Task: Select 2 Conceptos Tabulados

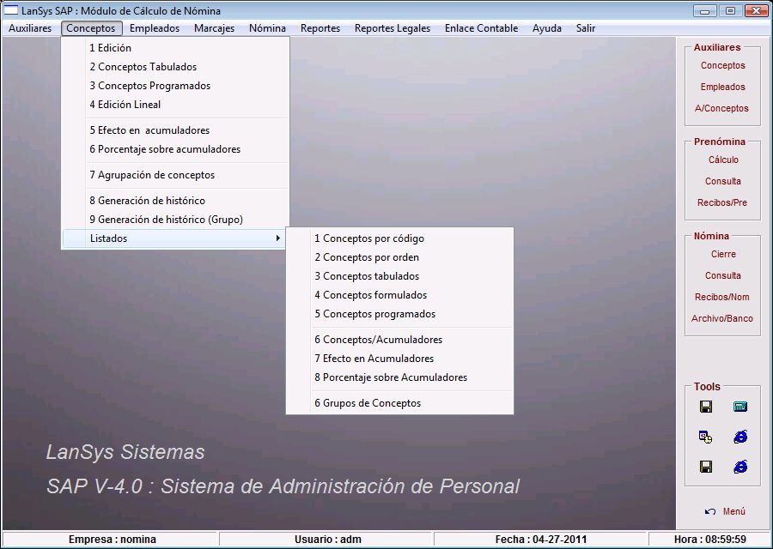Action: 175,66
